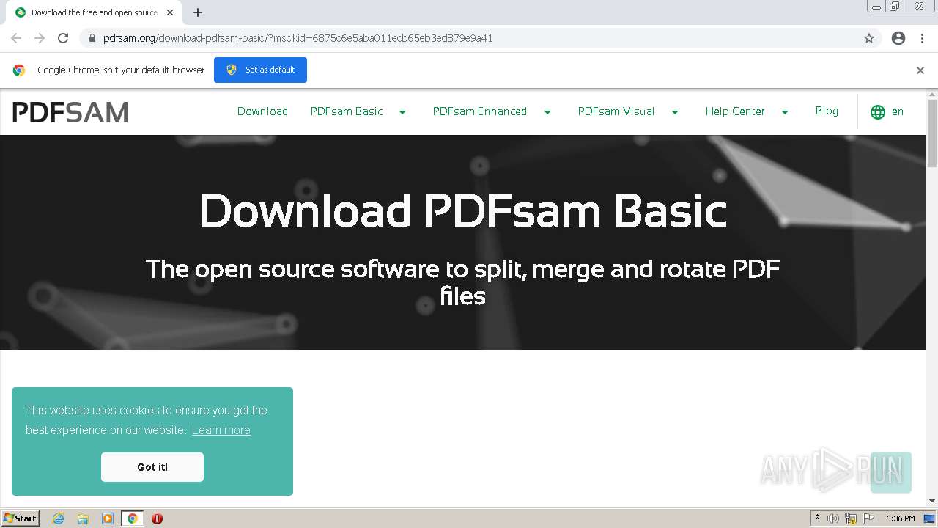Click the volume speaker tray icon
The height and width of the screenshot is (528, 938).
[x=833, y=518]
